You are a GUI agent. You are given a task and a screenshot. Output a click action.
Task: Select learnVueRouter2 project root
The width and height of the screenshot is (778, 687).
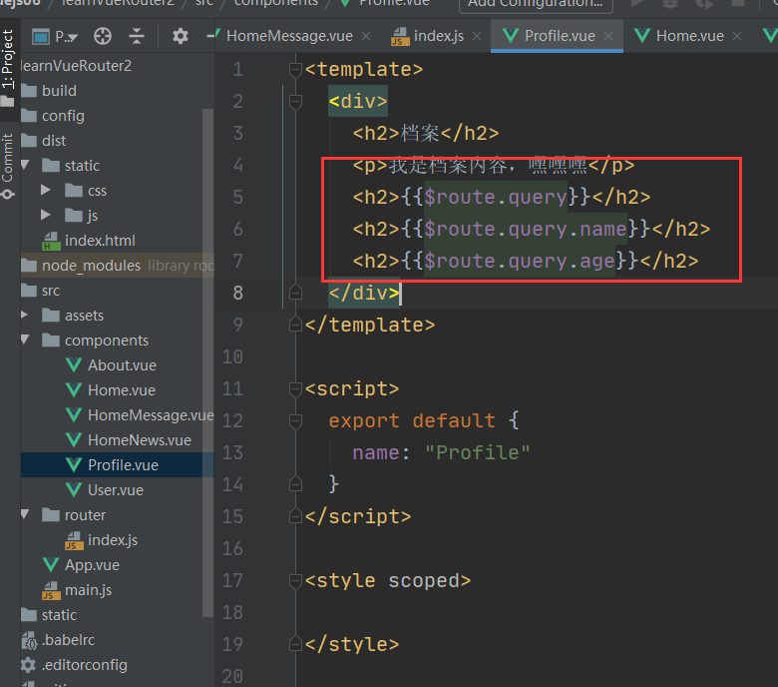pos(77,66)
